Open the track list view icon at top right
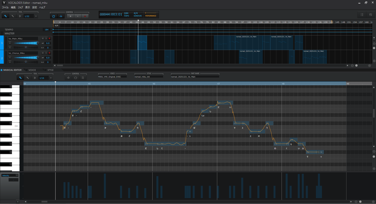This screenshot has width=376, height=204. (362, 15)
